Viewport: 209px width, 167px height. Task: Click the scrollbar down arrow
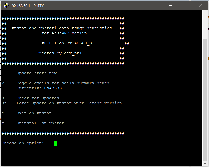pyautogui.click(x=205, y=163)
